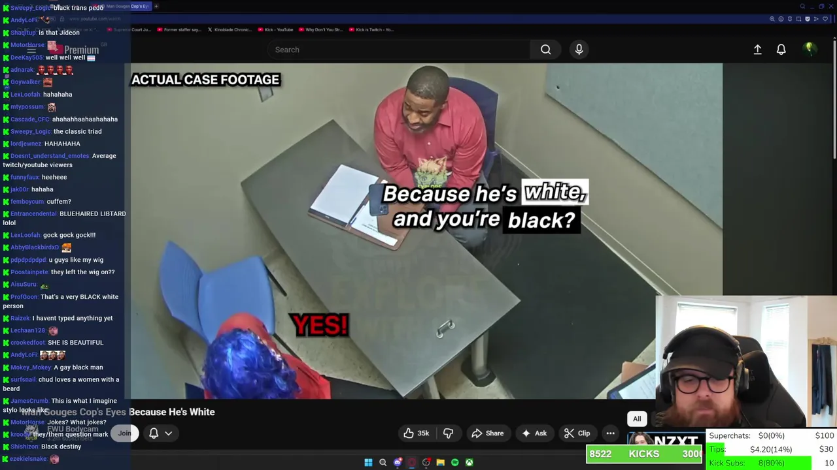Open the Ask AI sparkle button
Viewport: 837px width, 470px height.
point(534,433)
